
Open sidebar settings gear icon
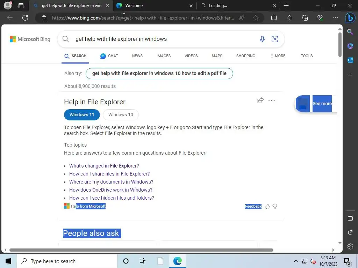[350, 246]
